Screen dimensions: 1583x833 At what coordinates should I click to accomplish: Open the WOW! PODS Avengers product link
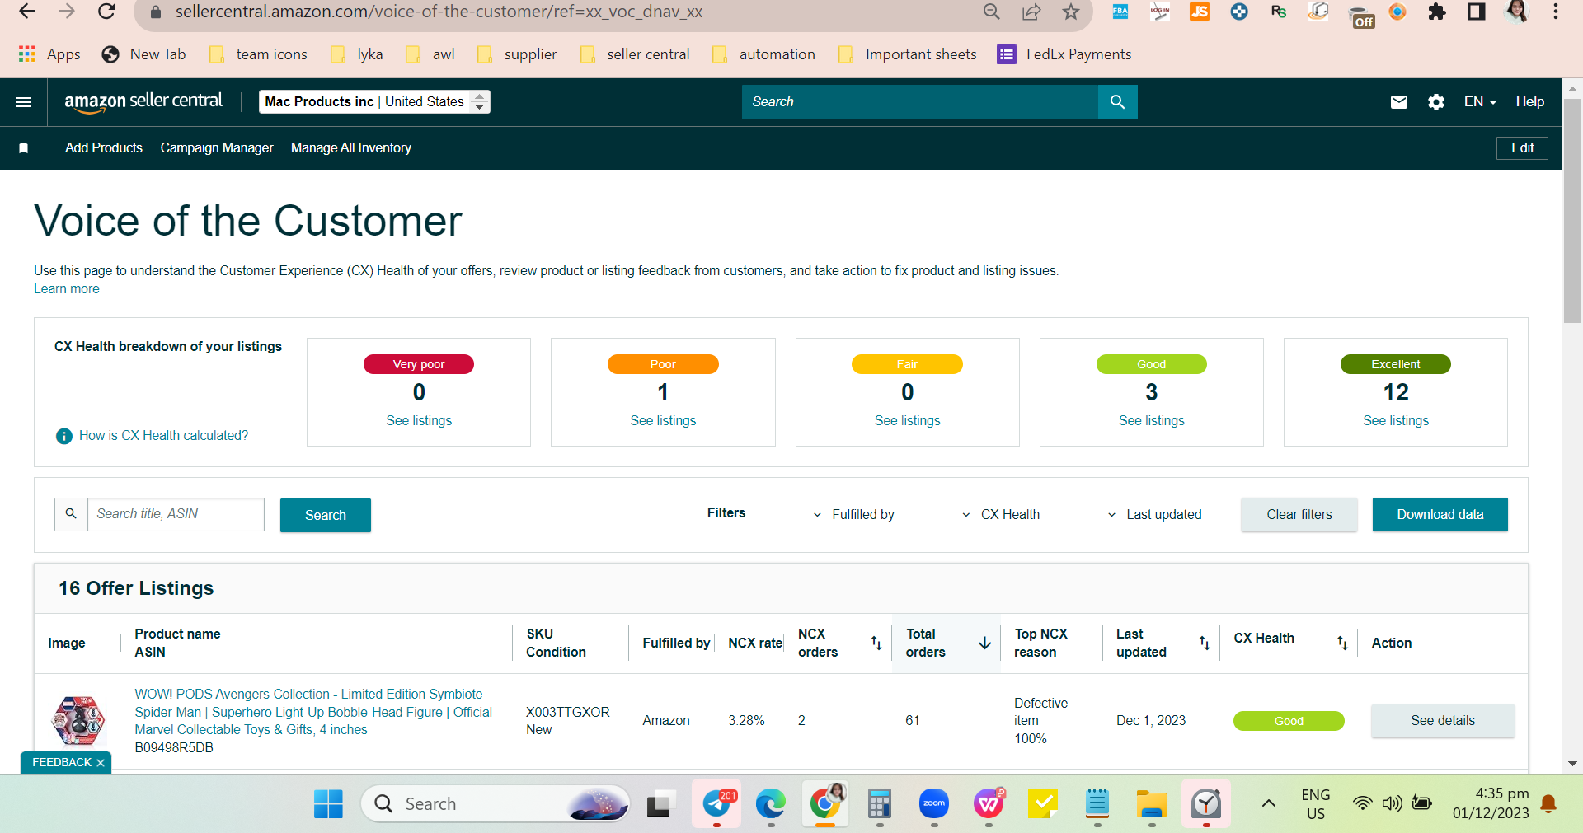pyautogui.click(x=313, y=712)
